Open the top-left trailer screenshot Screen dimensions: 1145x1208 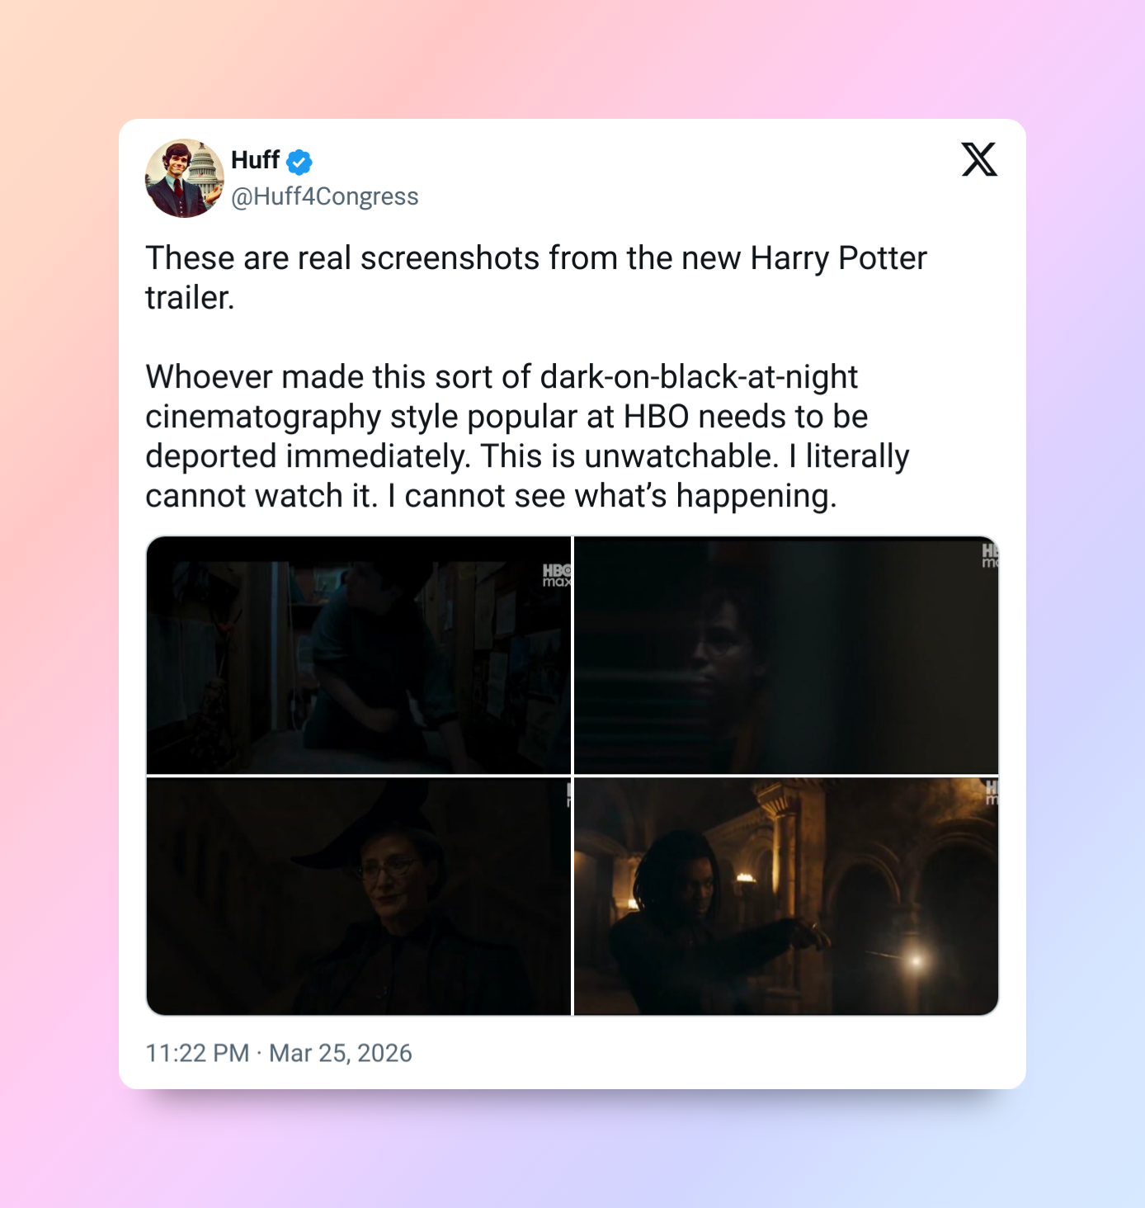click(359, 655)
